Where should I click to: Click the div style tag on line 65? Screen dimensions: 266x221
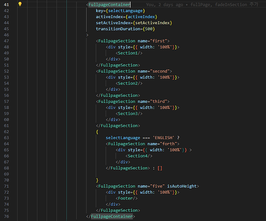tap(154, 150)
